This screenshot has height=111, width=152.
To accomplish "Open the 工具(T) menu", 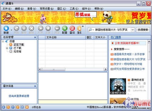I will coord(74,9).
